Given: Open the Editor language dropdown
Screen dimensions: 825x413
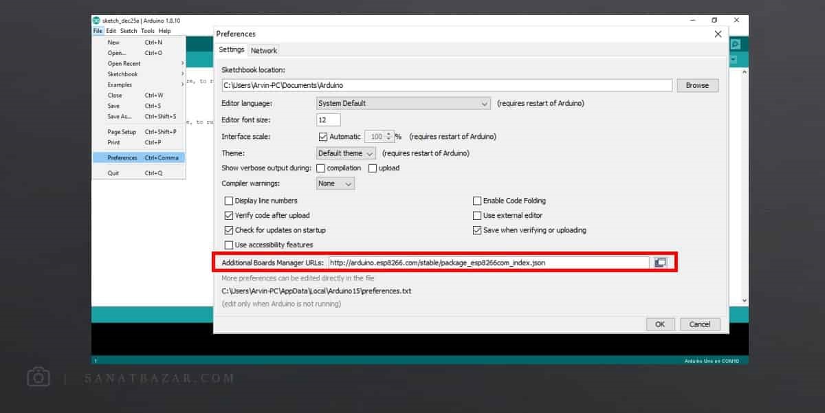Looking at the screenshot, I should (x=403, y=103).
